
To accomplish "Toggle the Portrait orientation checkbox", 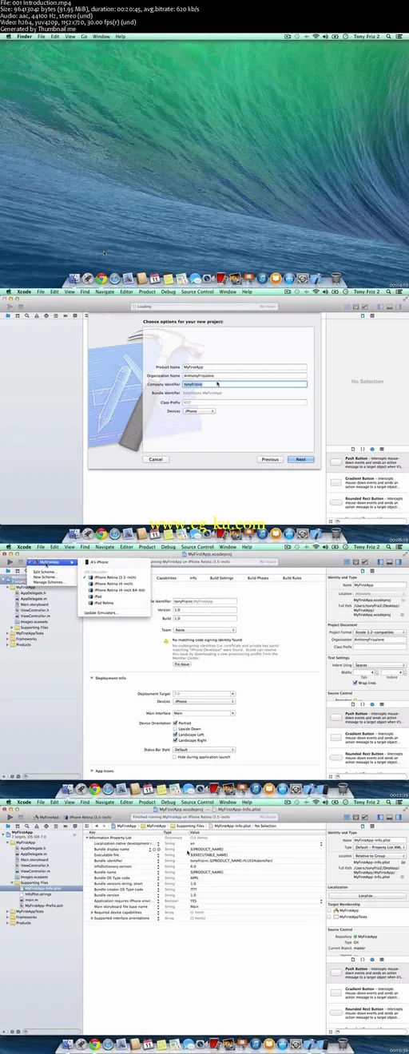I will click(176, 723).
